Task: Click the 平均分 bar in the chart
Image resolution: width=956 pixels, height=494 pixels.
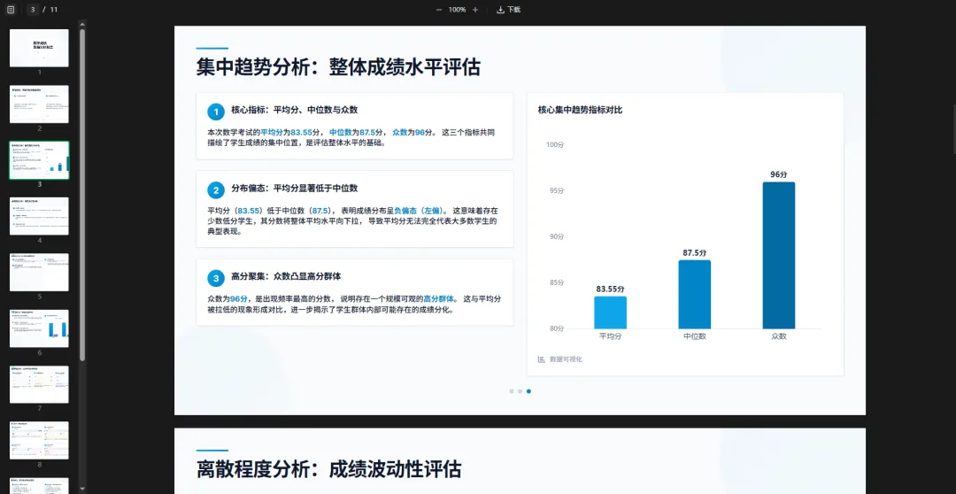Action: (610, 313)
